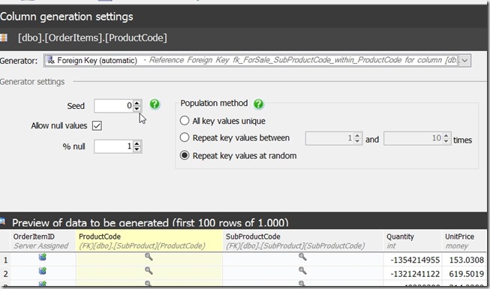Click the [dbo].[OrderItems].[ProductCode] column title
Image resolution: width=490 pixels, height=289 pixels.
[x=92, y=38]
